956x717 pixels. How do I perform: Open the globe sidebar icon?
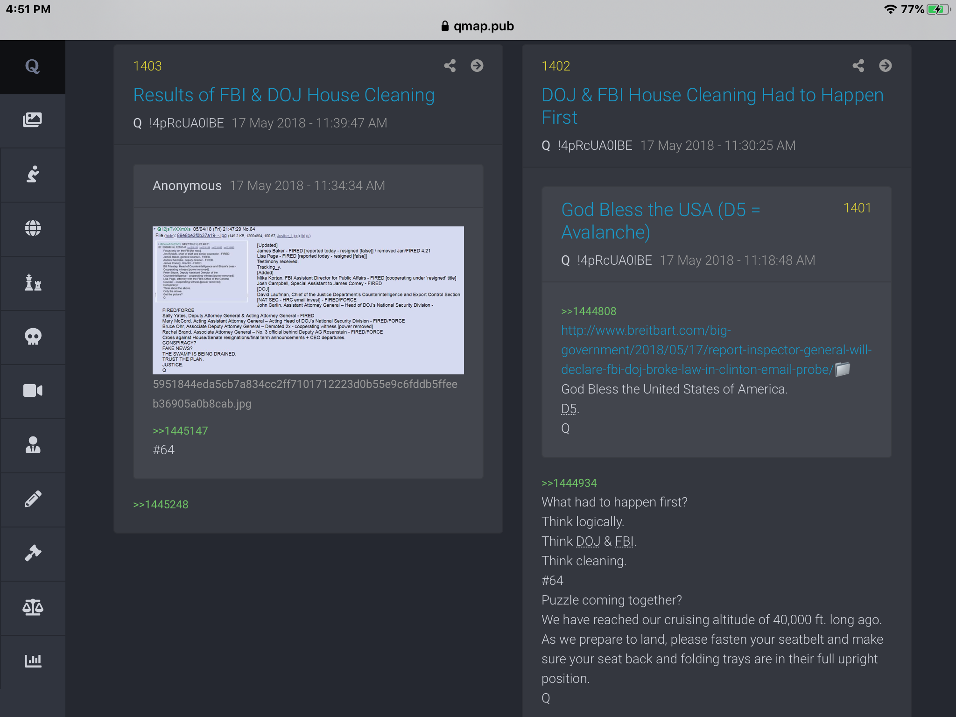click(32, 228)
